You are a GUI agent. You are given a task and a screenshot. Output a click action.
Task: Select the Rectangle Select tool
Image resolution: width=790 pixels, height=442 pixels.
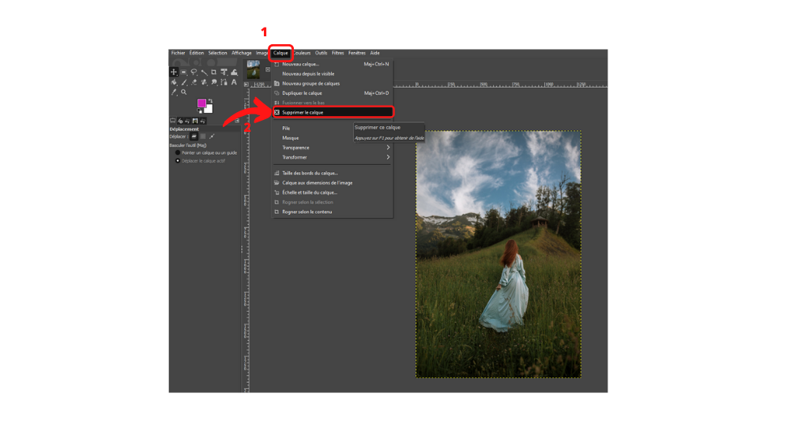coord(183,72)
